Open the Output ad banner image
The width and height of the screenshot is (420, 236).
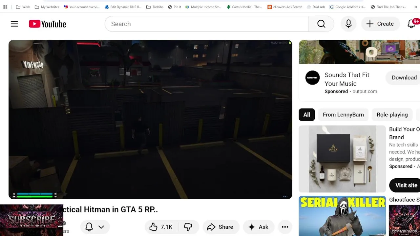pyautogui.click(x=359, y=52)
